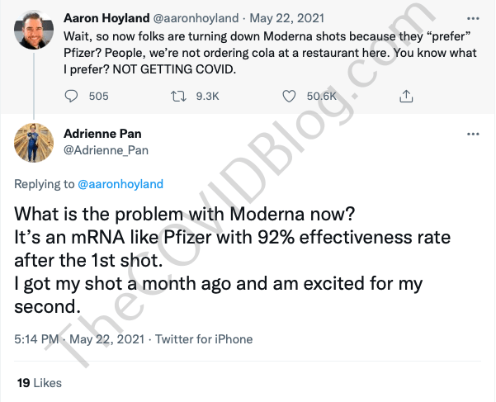Screen dimensions: 496x402
Task: Click the blue @aaronhoyland mention in Replying to
Action: pos(120,184)
